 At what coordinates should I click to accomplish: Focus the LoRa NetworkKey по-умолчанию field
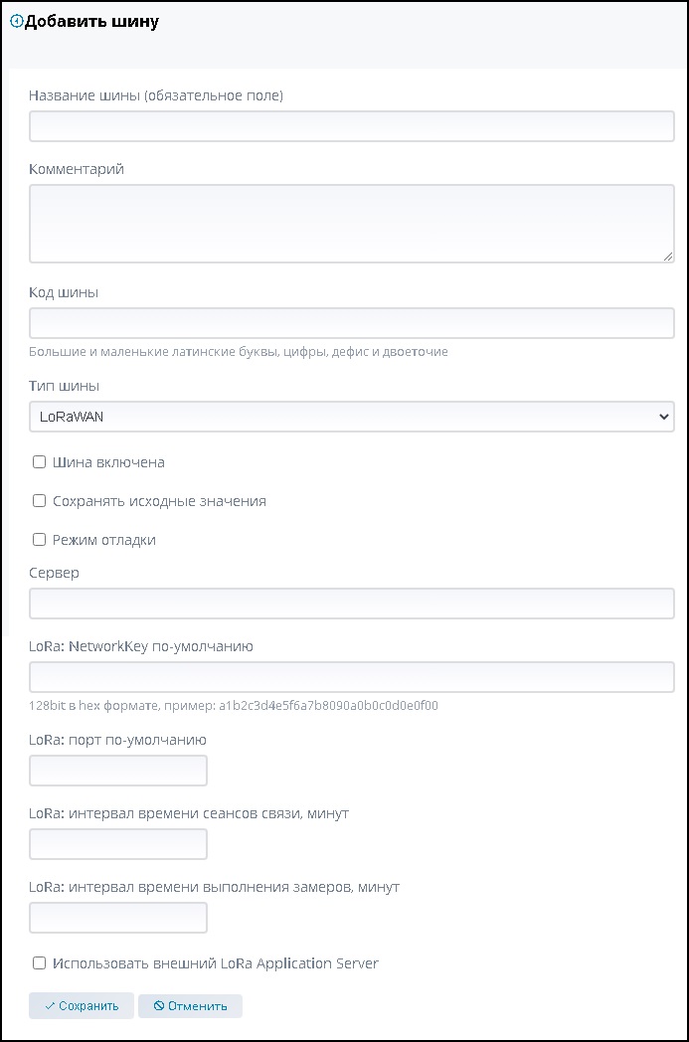point(352,677)
